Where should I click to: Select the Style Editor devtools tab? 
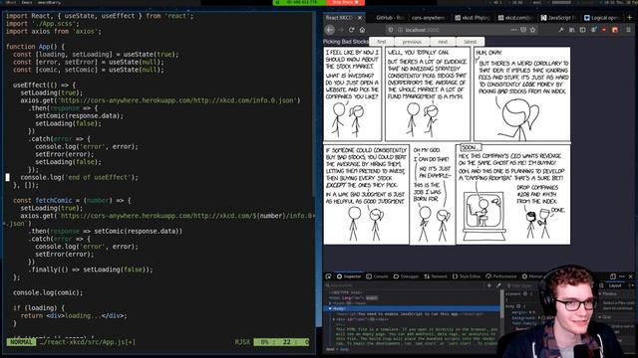pos(467,276)
